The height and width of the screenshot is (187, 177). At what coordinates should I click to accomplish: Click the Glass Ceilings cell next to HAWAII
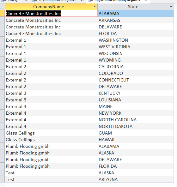(51, 140)
